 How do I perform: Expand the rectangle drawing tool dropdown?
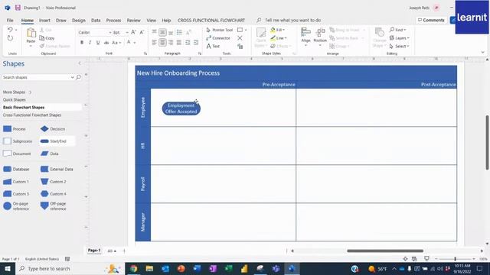click(x=246, y=30)
